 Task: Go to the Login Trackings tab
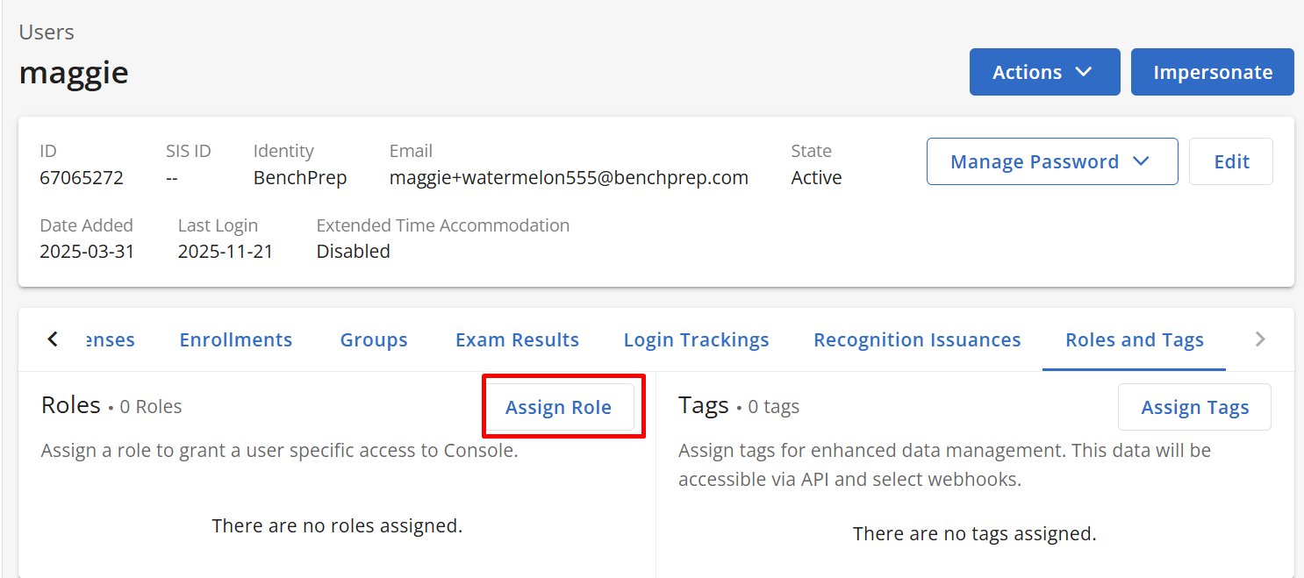point(696,339)
